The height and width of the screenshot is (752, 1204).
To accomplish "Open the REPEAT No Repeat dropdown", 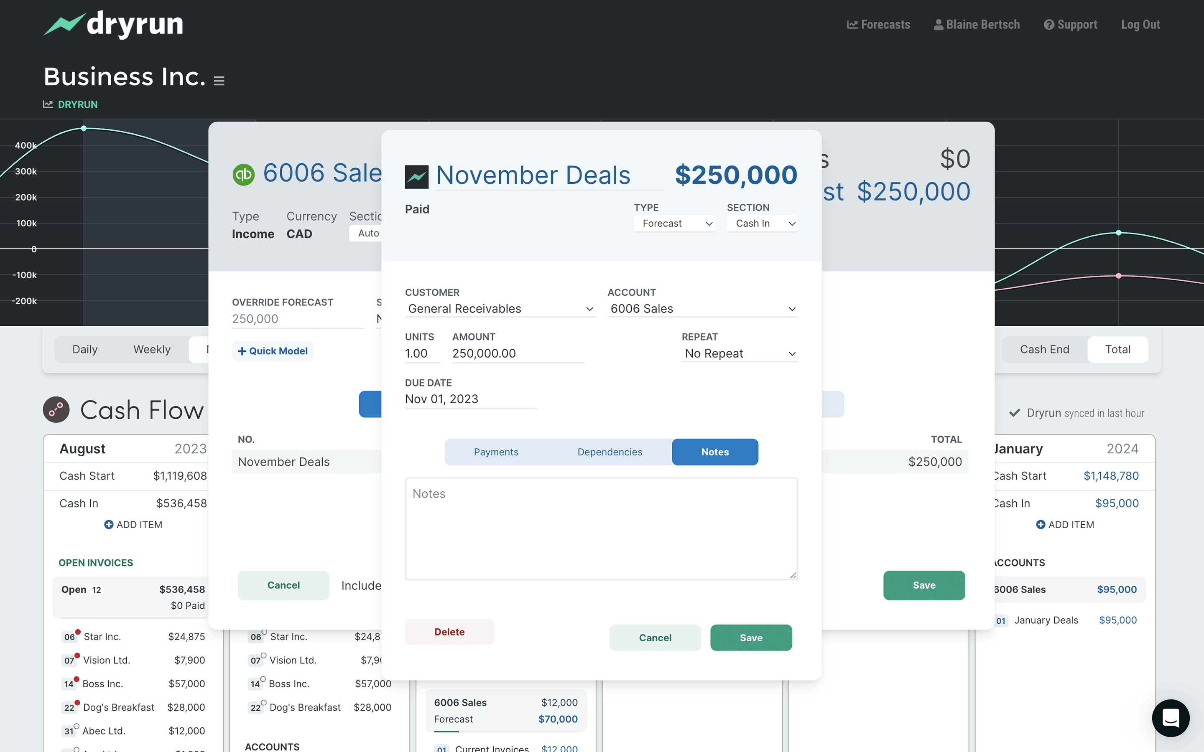I will (739, 353).
